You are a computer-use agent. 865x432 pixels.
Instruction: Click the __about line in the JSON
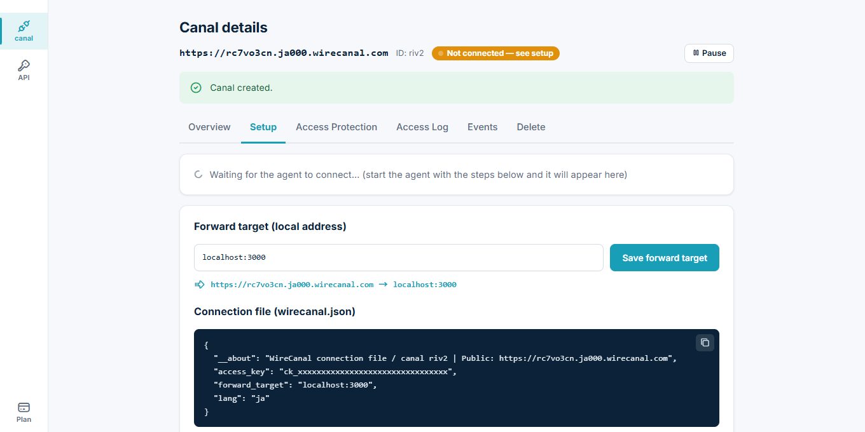tap(445, 358)
